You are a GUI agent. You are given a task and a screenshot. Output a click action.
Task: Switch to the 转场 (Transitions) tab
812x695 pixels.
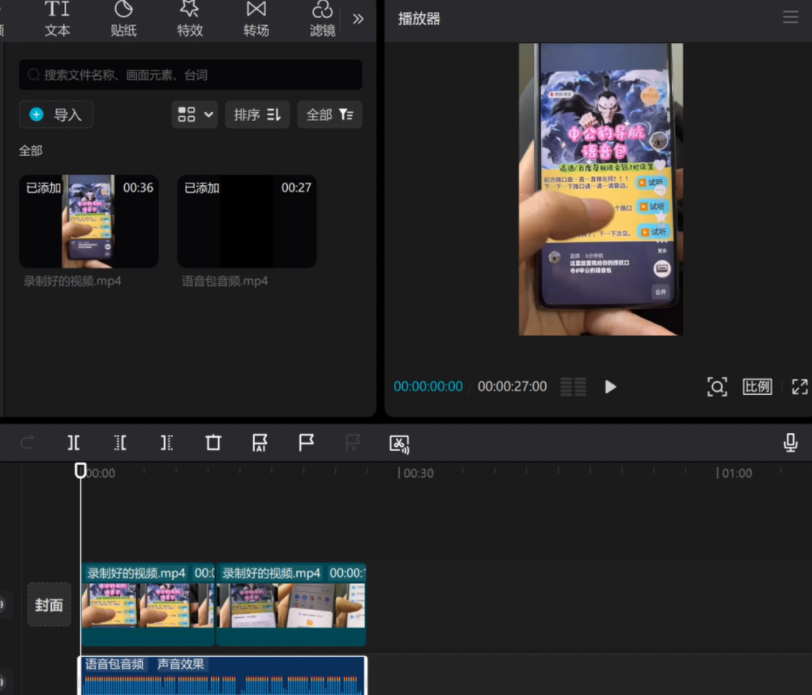[x=256, y=19]
